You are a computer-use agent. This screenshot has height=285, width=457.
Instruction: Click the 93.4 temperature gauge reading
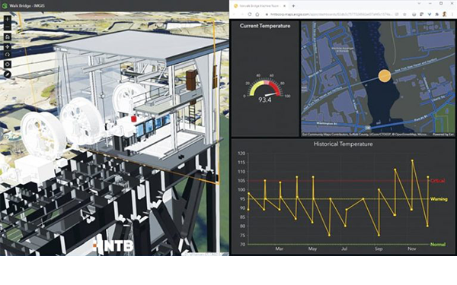click(264, 100)
